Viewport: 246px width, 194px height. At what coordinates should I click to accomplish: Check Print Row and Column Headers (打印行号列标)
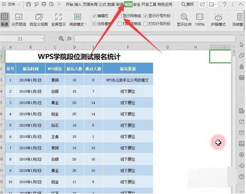(145, 24)
